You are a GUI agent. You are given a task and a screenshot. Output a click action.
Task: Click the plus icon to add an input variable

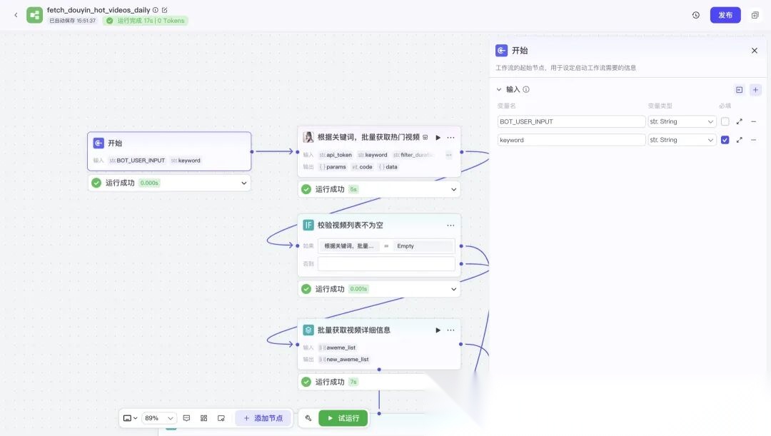tap(755, 89)
